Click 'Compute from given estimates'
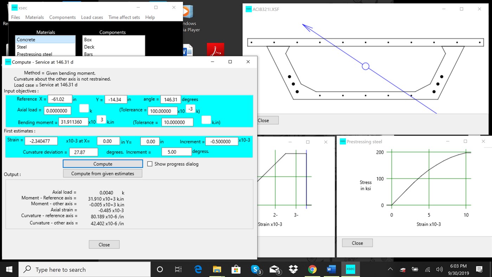Image resolution: width=492 pixels, height=277 pixels. coord(102,173)
